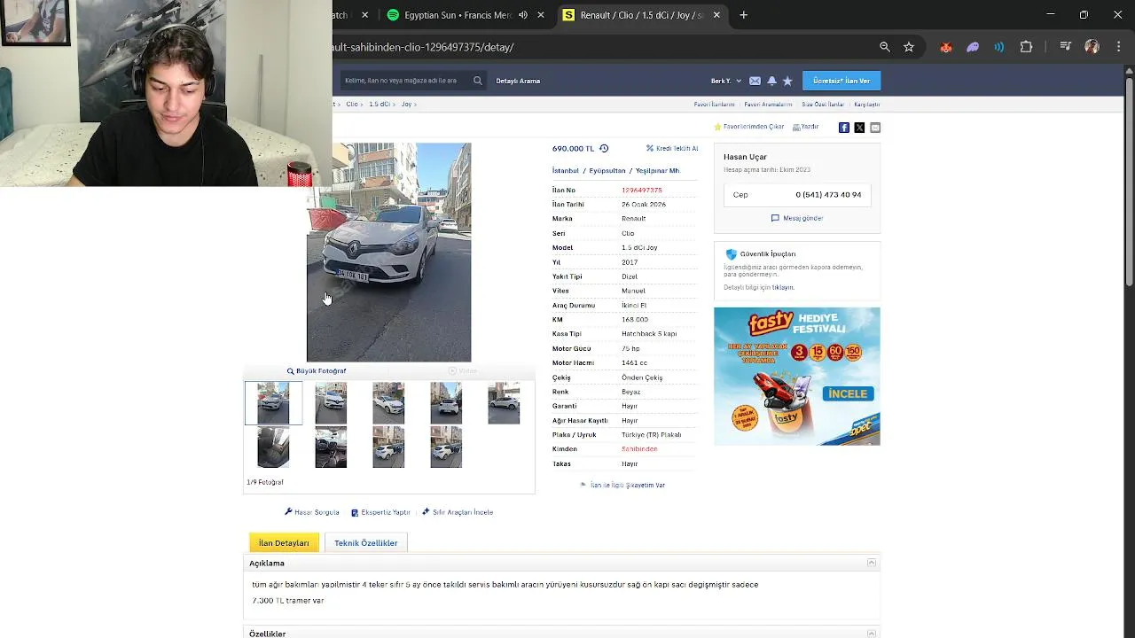Click the favorites star icon in the site header
The height and width of the screenshot is (638, 1135).
click(x=787, y=81)
